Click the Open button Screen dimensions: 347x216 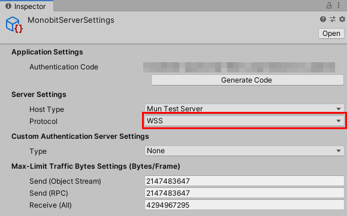331,34
